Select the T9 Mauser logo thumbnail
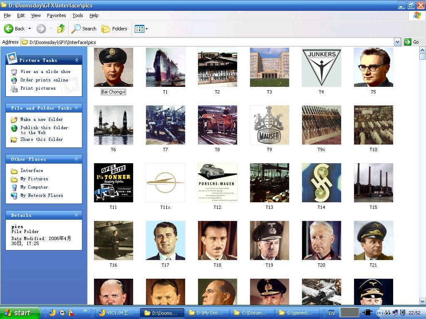The width and height of the screenshot is (426, 319). pos(269,125)
